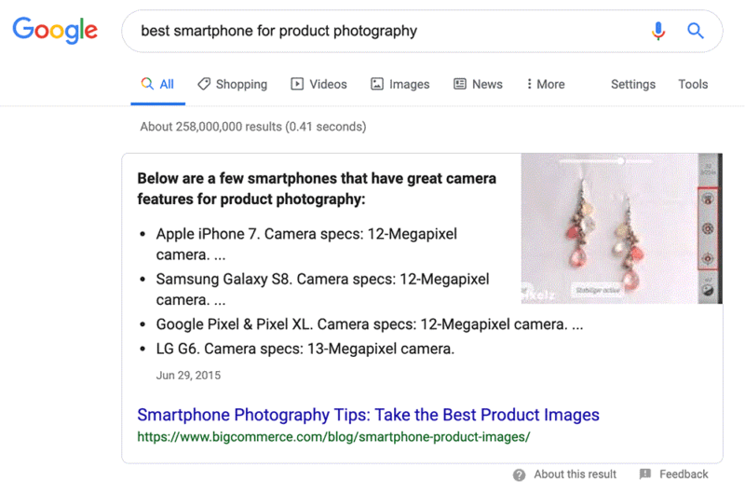This screenshot has width=745, height=494.
Task: Expand the More options menu
Action: [546, 84]
